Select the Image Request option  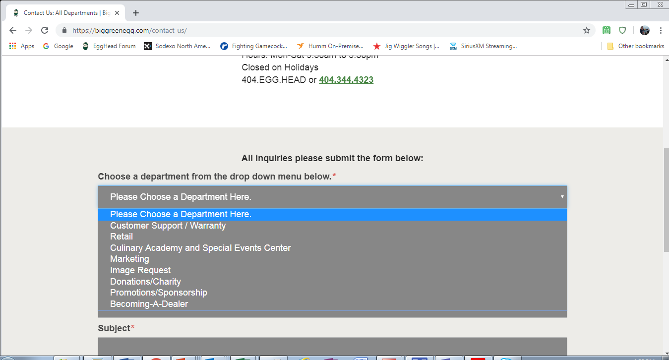[332, 270]
